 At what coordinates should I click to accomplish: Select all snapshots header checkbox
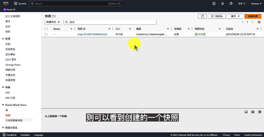click(x=46, y=29)
